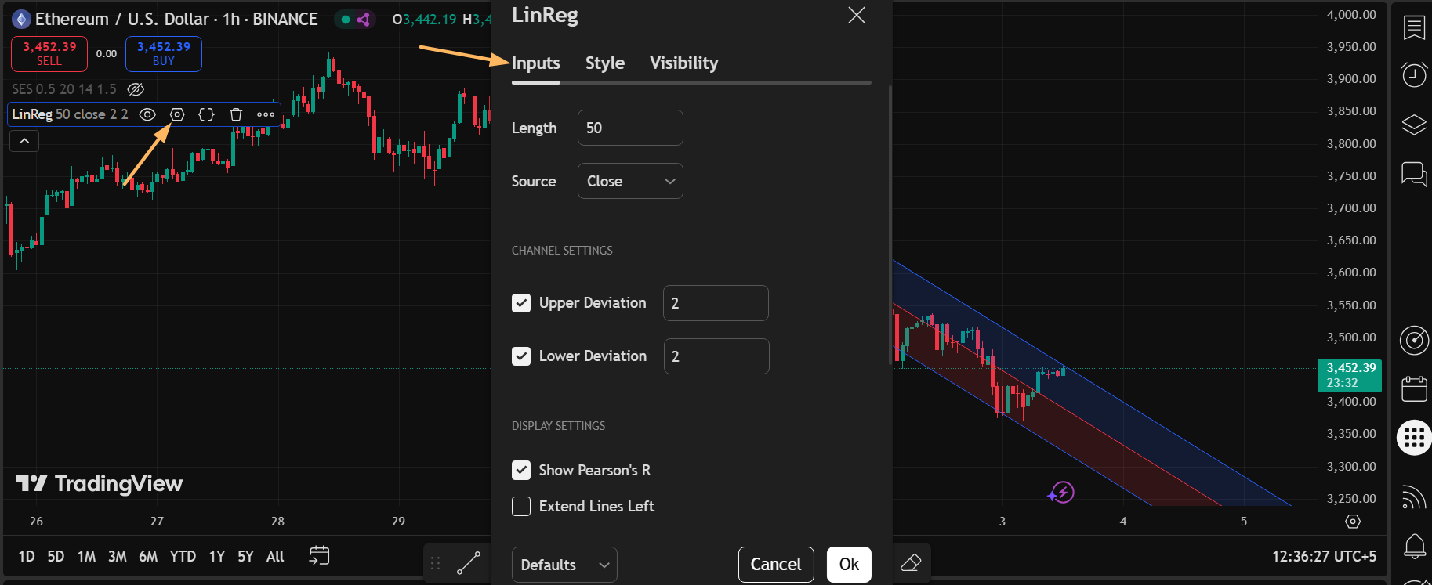Open the chats icon in right sidebar
The image size is (1432, 585).
pos(1414,174)
